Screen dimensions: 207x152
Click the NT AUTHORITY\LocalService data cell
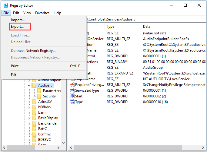[x=166, y=79]
